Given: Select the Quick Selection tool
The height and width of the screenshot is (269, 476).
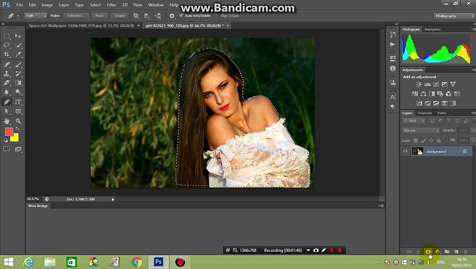Looking at the screenshot, I should click(x=18, y=45).
